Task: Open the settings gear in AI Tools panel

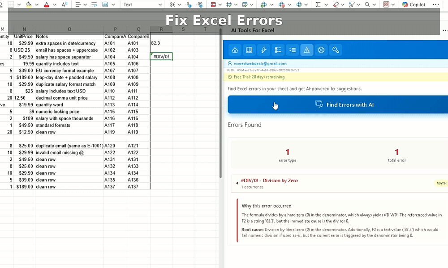Action: click(321, 50)
